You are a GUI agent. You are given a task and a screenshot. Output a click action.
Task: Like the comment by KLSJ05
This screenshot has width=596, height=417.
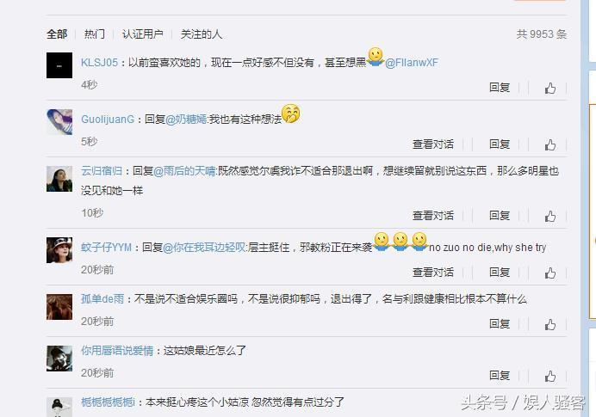(550, 88)
